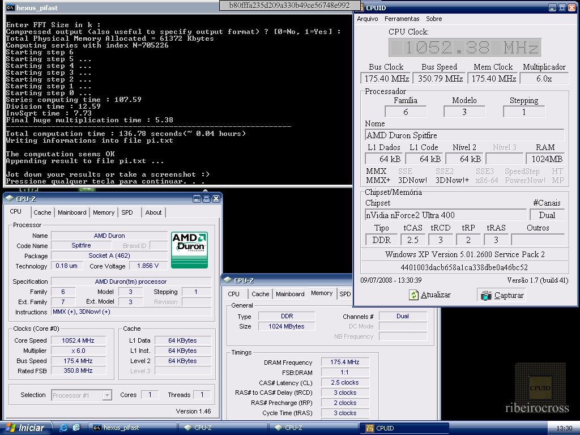Click the hexus_pifast console title bar icon

tap(10, 7)
